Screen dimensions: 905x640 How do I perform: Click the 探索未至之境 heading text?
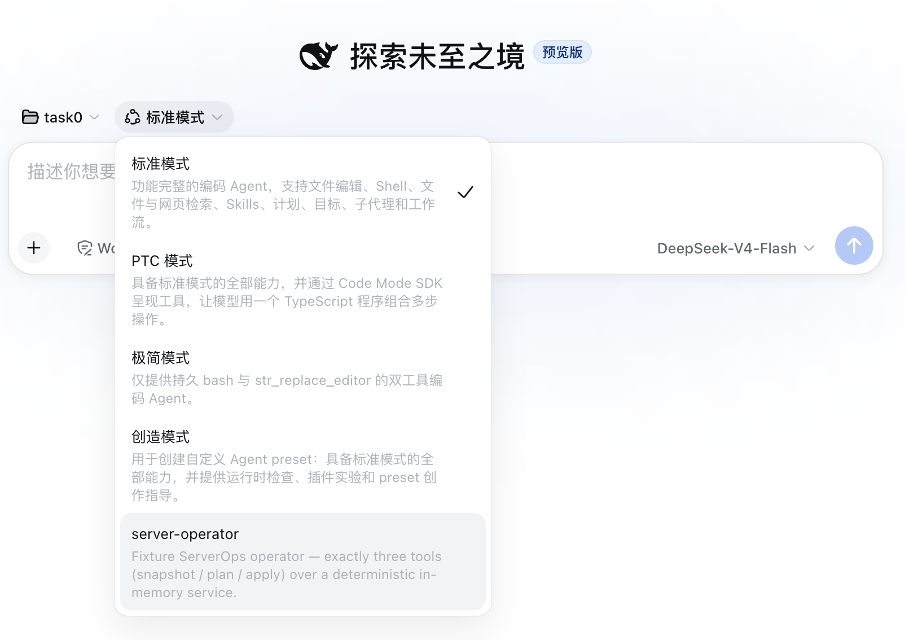coord(437,56)
